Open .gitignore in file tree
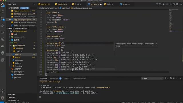 coord(21,69)
